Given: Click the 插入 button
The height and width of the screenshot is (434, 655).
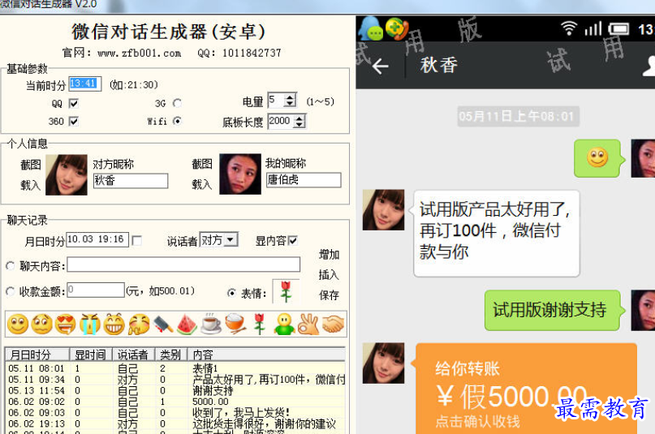Looking at the screenshot, I should (x=329, y=274).
